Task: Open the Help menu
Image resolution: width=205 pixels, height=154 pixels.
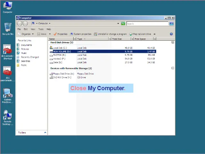Action: click(x=49, y=29)
